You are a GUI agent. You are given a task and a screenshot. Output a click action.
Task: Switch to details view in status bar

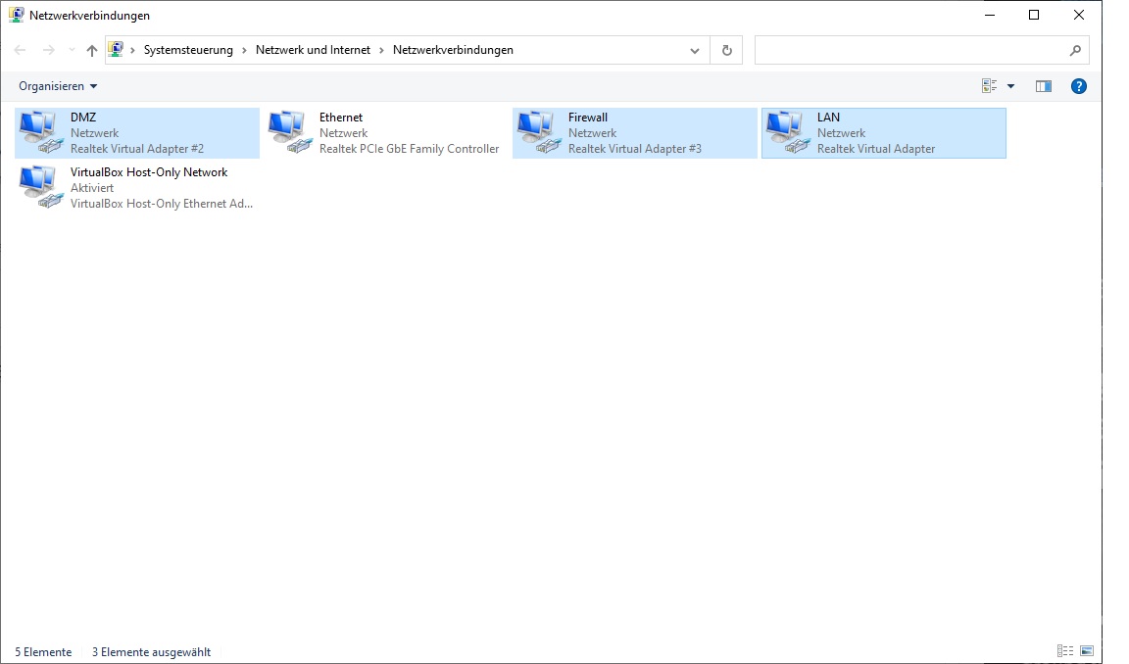[1065, 651]
